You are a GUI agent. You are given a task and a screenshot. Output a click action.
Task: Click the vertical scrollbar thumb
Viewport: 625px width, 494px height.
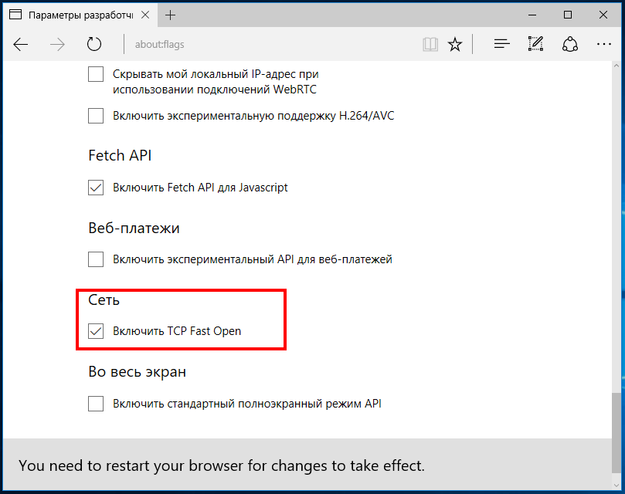617,433
